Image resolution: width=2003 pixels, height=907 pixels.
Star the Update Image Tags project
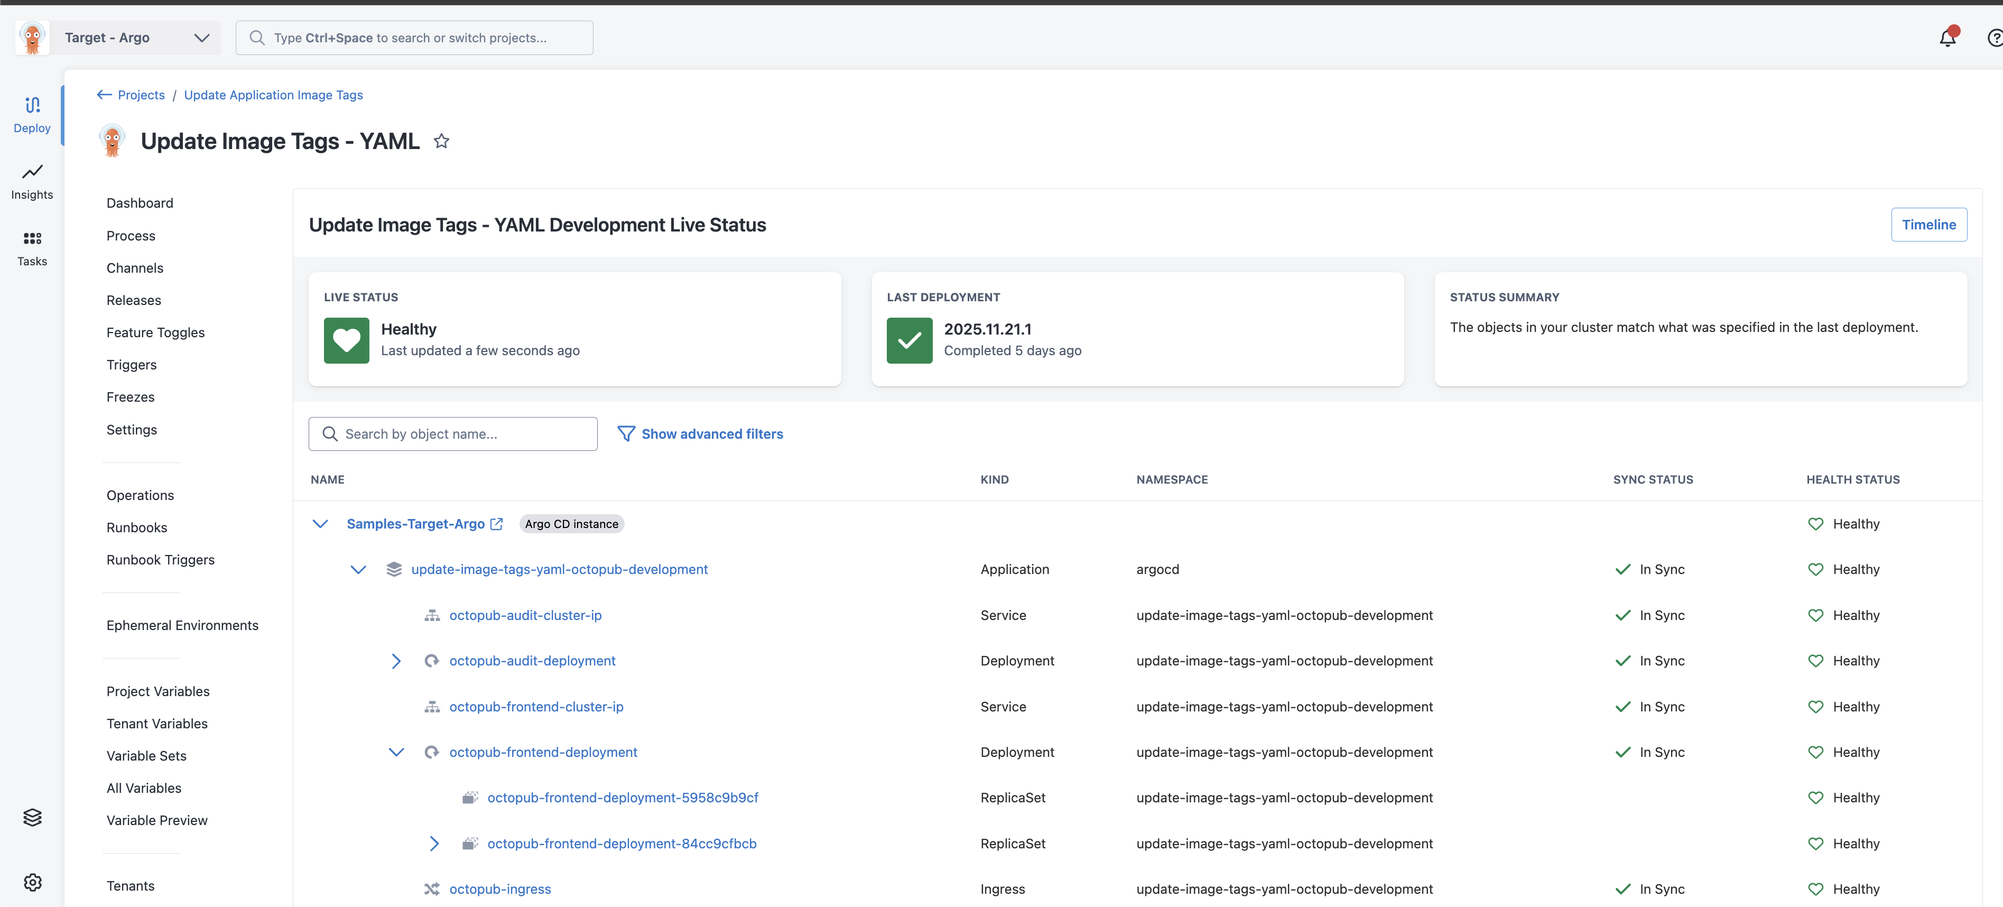[441, 141]
